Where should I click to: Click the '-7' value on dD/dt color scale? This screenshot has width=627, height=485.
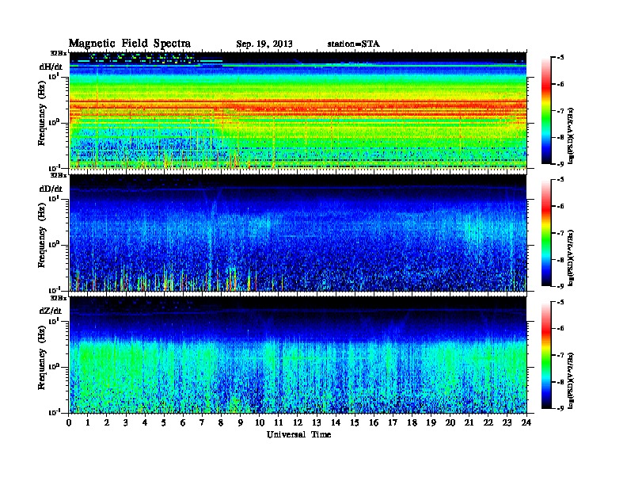[x=560, y=233]
